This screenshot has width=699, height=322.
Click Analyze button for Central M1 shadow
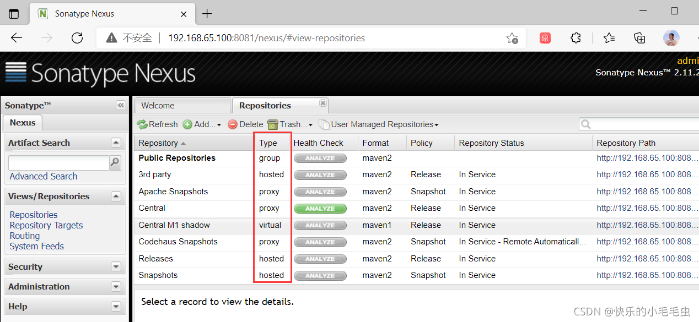click(320, 225)
